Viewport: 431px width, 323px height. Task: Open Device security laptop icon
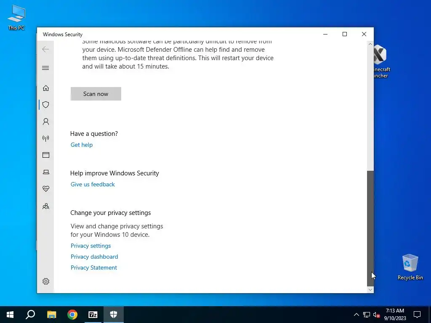click(45, 172)
